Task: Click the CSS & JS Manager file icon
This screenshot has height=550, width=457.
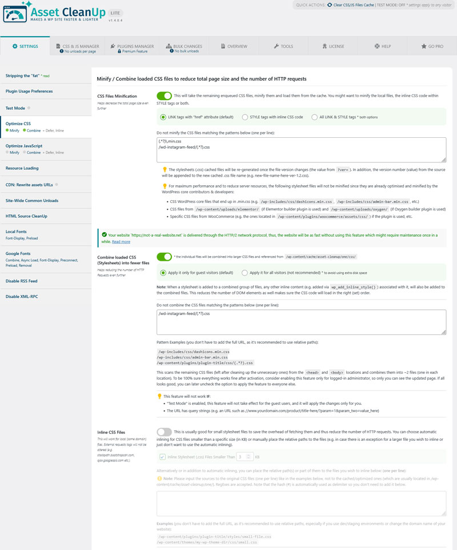Action: tap(58, 46)
